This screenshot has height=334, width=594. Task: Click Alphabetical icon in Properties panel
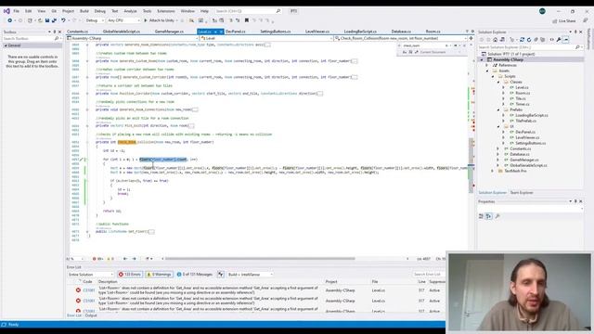pos(489,216)
